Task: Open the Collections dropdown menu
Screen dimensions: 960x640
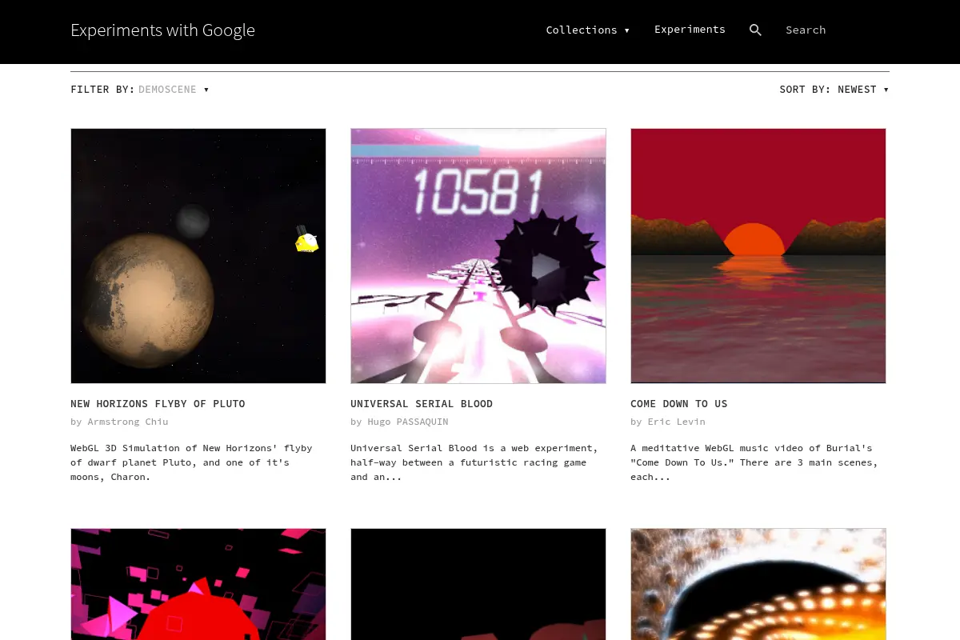Action: tap(588, 30)
